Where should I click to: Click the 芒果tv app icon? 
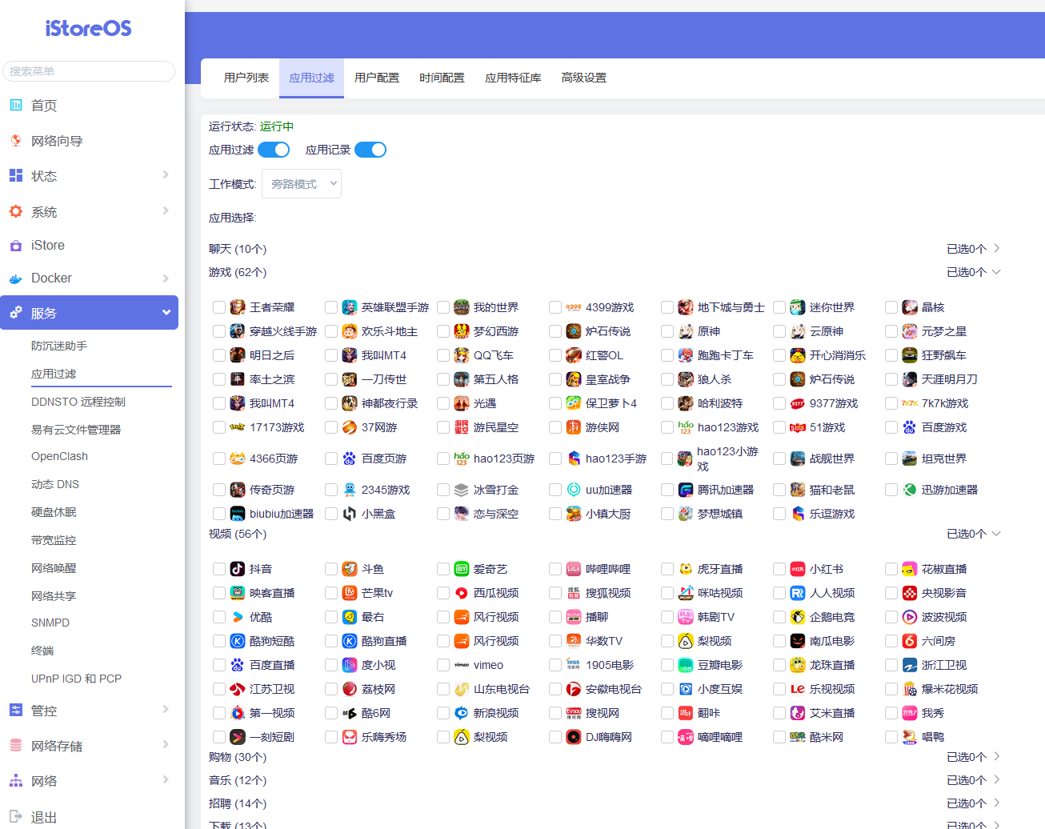(x=350, y=593)
